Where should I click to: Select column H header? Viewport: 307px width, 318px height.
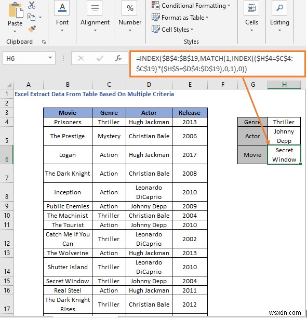click(284, 85)
